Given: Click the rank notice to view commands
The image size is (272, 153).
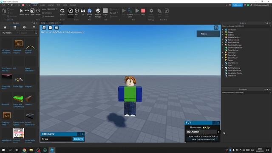Looking at the screenshot, I should pyautogui.click(x=203, y=138).
